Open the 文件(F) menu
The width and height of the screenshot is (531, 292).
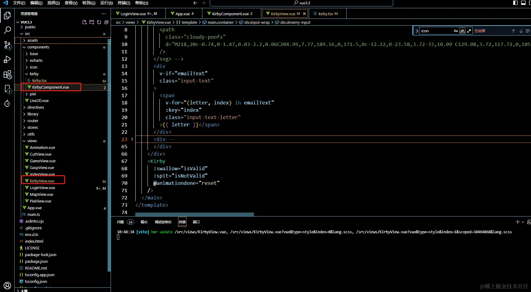(19, 3)
